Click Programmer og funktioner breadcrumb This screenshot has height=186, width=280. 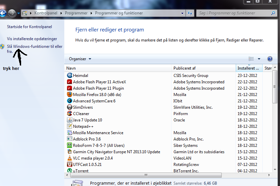(119, 13)
